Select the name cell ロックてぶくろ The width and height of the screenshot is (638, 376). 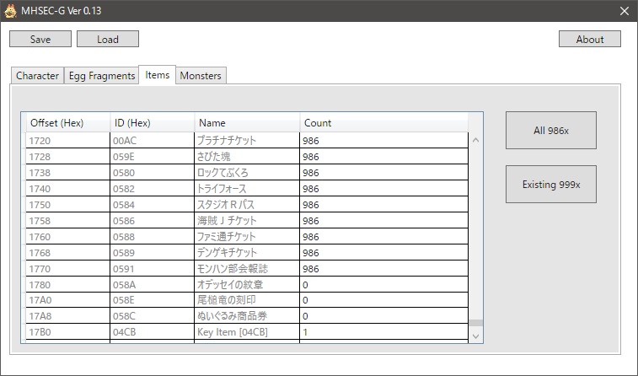(x=247, y=173)
